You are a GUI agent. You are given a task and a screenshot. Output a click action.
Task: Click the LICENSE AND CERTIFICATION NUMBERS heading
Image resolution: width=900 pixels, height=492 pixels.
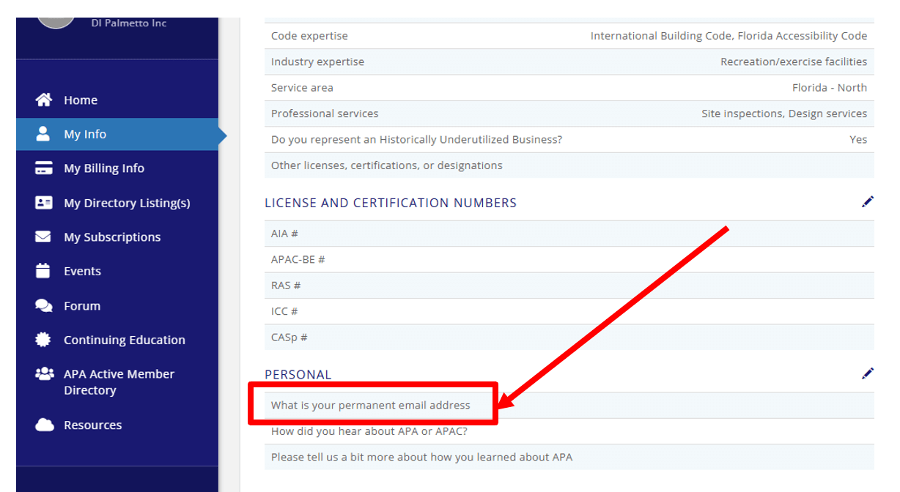[x=391, y=203]
